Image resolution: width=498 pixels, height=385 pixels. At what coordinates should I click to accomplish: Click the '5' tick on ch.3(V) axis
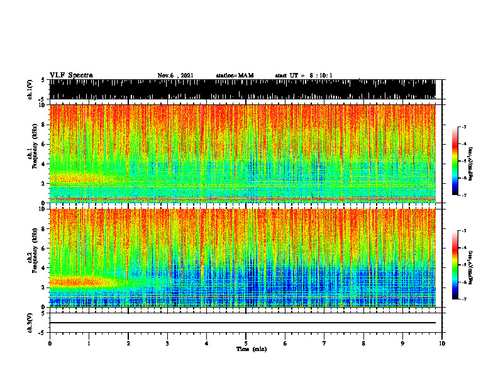43,313
